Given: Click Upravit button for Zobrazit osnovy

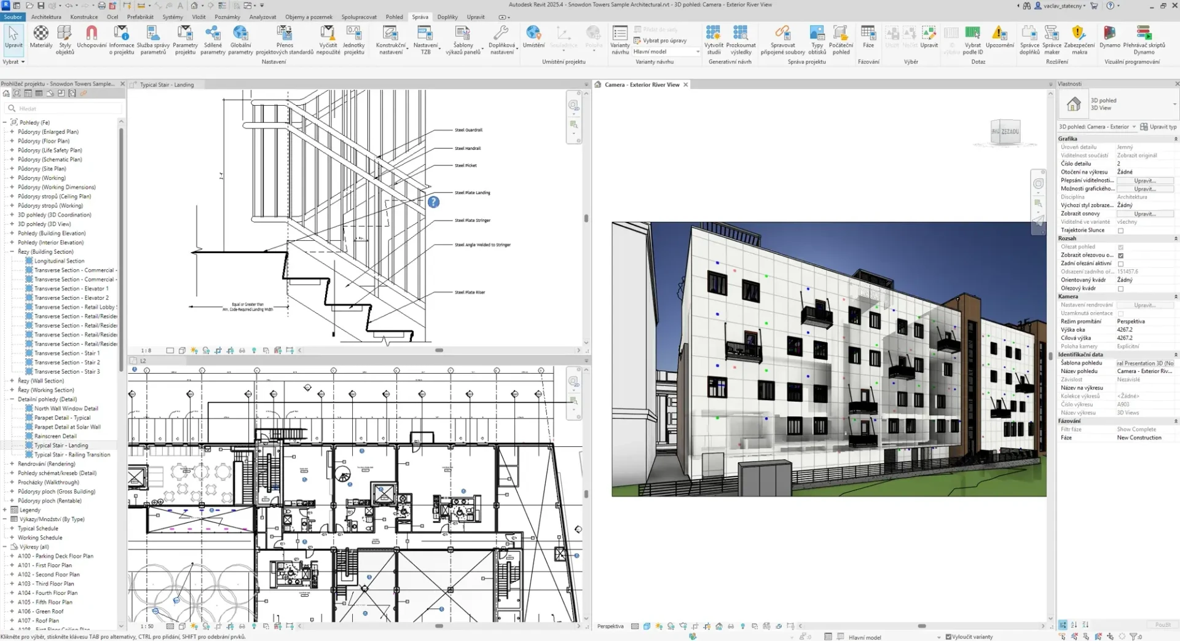Looking at the screenshot, I should click(x=1145, y=214).
